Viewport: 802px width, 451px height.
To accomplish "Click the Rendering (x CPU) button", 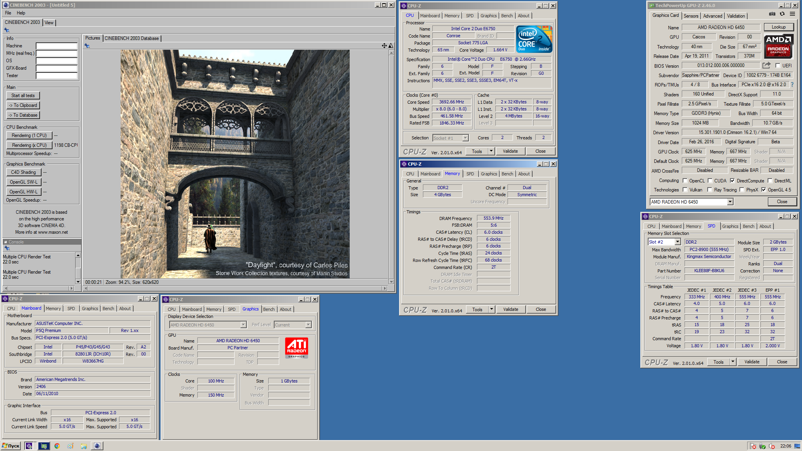I will [29, 145].
